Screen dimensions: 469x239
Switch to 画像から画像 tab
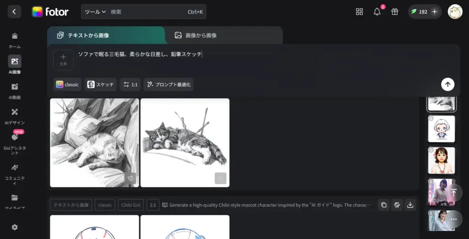click(224, 35)
